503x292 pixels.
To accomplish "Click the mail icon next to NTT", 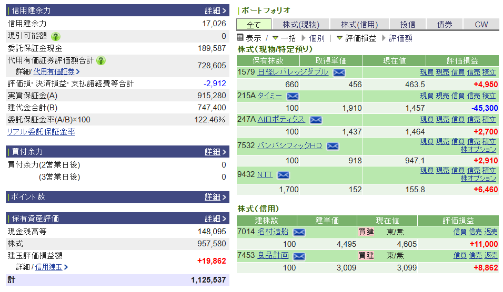I will click(x=283, y=175).
